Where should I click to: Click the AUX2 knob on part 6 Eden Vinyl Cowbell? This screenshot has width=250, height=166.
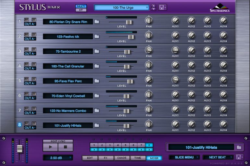tap(191, 95)
